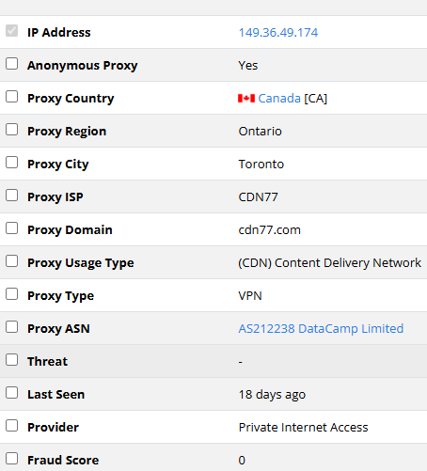427x471 pixels.
Task: Select the Proxy ASN checkbox
Action: (12, 327)
